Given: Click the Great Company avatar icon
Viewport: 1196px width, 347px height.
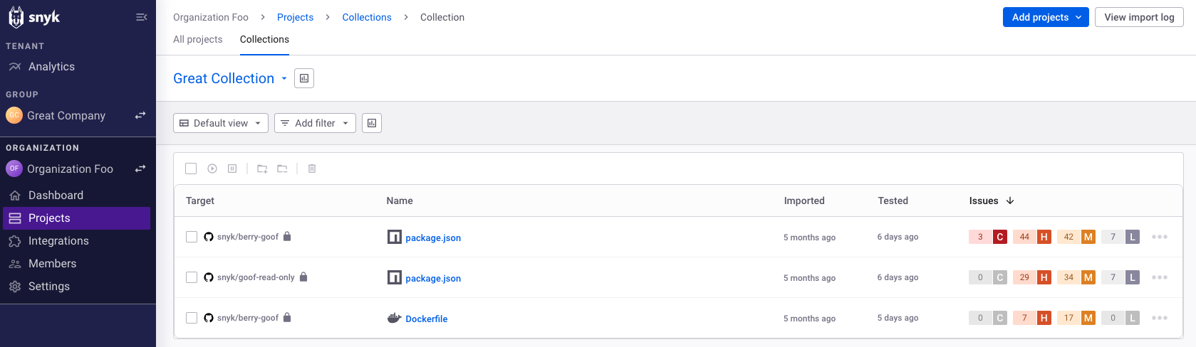Looking at the screenshot, I should [x=14, y=115].
